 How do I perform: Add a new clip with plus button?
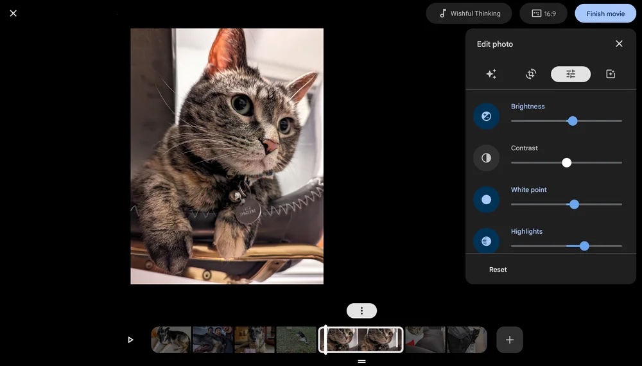coord(510,340)
